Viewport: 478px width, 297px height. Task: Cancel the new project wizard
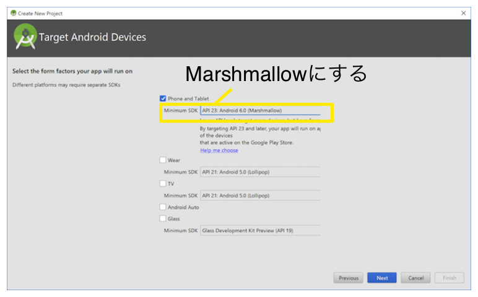tap(416, 278)
